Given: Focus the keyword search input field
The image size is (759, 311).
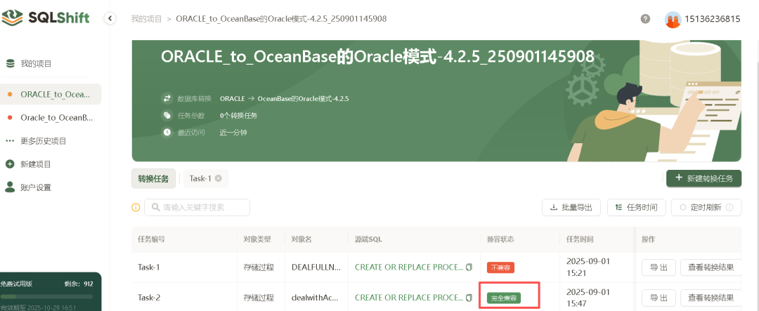Looking at the screenshot, I should (x=197, y=207).
